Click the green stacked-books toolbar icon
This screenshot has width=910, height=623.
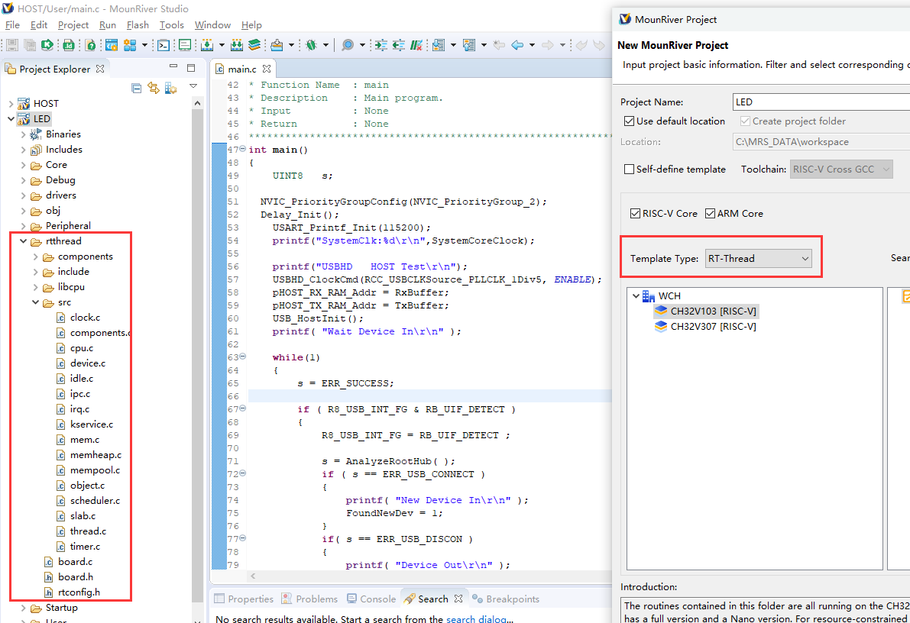254,46
